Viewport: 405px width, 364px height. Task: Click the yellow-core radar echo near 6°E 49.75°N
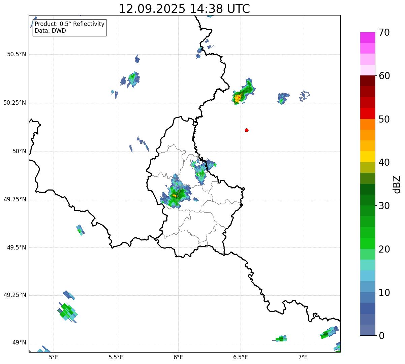tap(175, 195)
